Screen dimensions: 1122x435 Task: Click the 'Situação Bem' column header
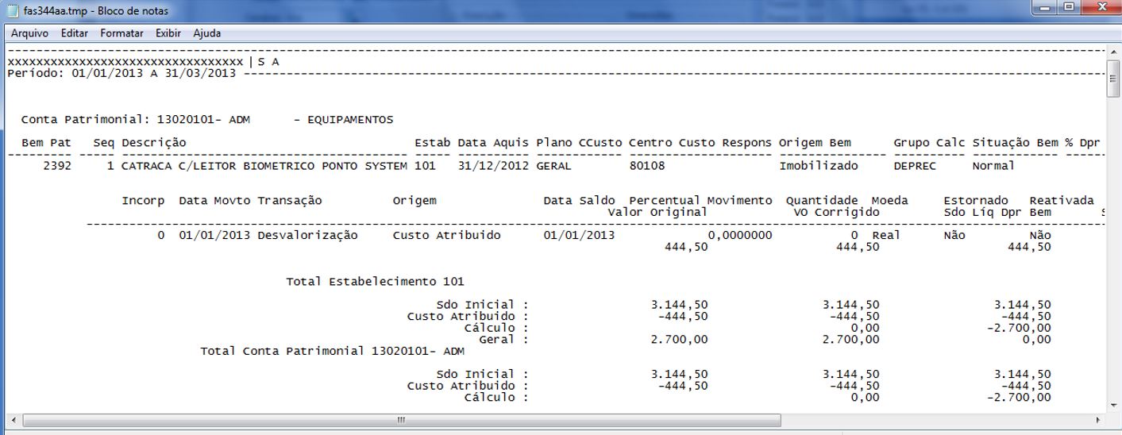click(1016, 143)
